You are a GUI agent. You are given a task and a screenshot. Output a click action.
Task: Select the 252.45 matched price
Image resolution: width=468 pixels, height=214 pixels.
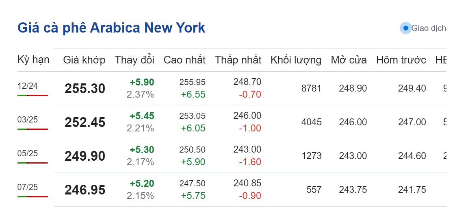(84, 122)
